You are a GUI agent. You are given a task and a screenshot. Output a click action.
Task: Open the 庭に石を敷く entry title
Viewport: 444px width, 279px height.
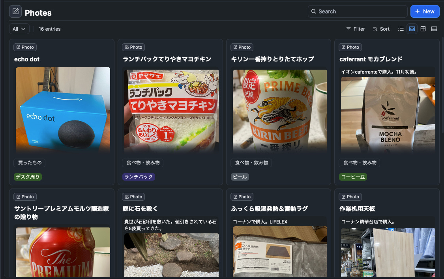pyautogui.click(x=140, y=209)
